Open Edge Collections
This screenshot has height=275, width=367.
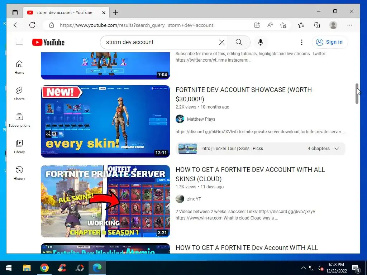coord(317,25)
